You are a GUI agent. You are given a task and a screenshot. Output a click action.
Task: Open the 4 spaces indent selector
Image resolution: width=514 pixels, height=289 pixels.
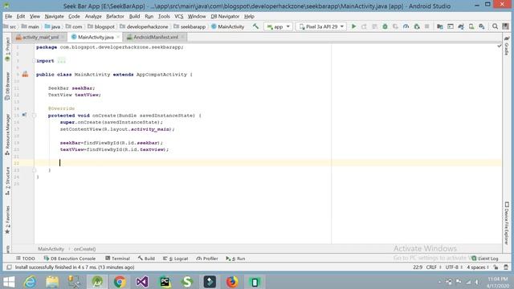478,267
